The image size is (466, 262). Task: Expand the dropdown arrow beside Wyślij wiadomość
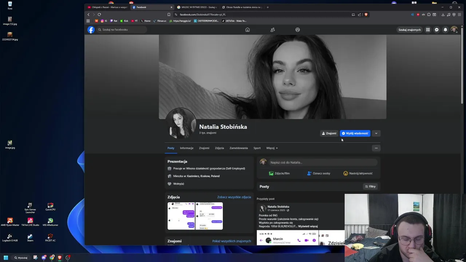(x=376, y=134)
